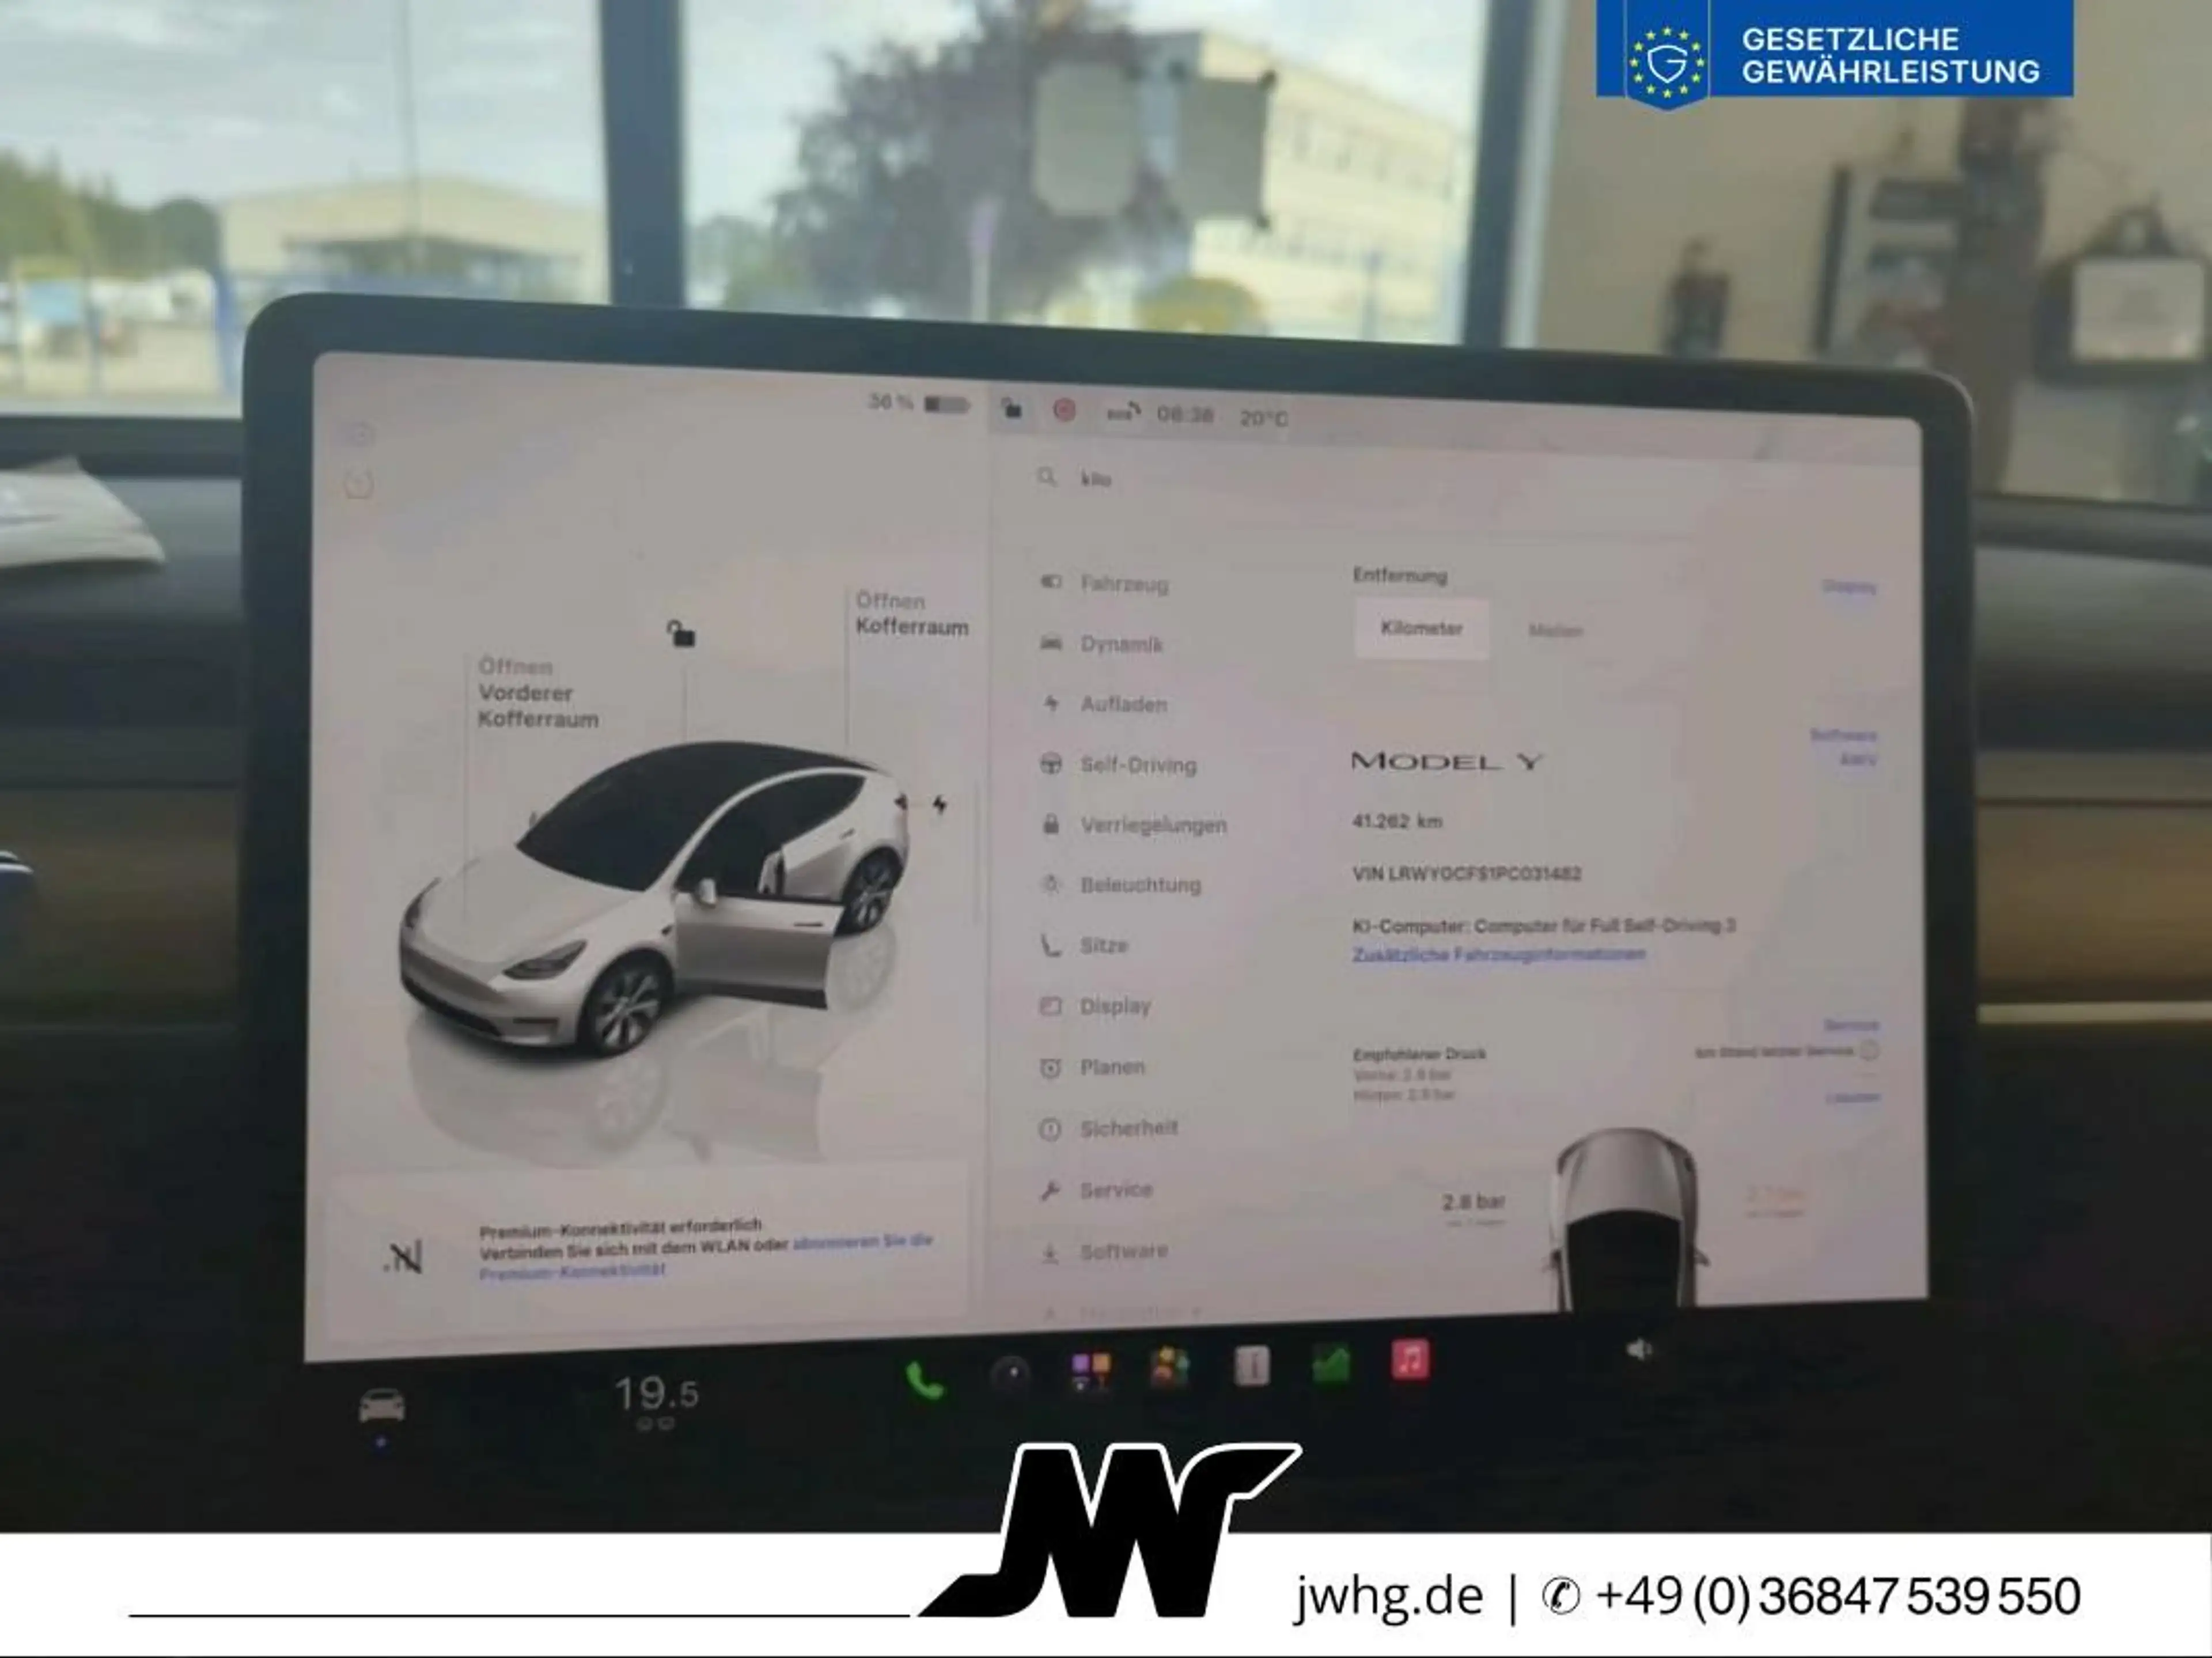This screenshot has width=2212, height=1658.
Task: Open the purple app launcher grid icon
Action: (1090, 1371)
